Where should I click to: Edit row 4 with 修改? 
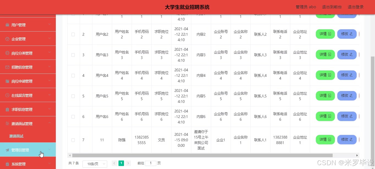point(347,75)
